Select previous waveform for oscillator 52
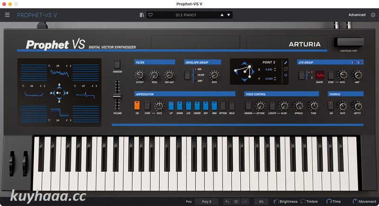 pos(41,86)
